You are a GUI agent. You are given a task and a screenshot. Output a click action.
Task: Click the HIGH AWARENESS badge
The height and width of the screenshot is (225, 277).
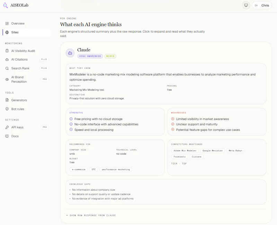click(x=90, y=56)
